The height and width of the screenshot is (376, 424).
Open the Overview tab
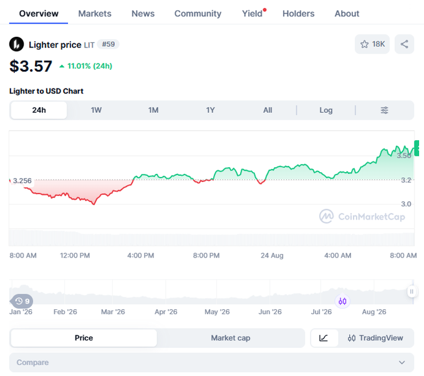39,14
